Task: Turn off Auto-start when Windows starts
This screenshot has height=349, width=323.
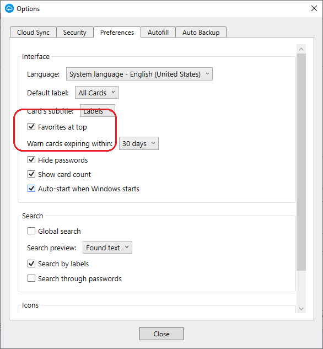Action: pos(31,189)
